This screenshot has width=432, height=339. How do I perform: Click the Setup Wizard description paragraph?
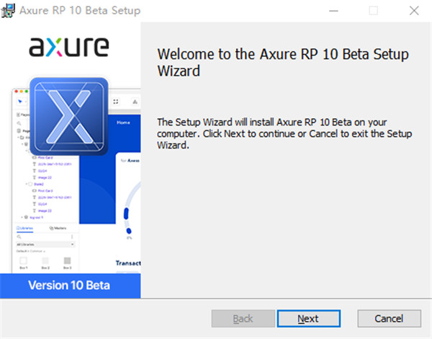pos(284,133)
